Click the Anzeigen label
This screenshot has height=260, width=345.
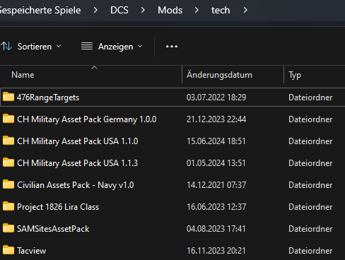tap(115, 47)
